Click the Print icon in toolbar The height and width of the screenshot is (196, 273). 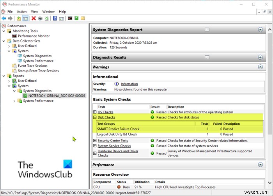40,18
